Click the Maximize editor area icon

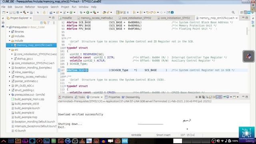click(x=247, y=18)
